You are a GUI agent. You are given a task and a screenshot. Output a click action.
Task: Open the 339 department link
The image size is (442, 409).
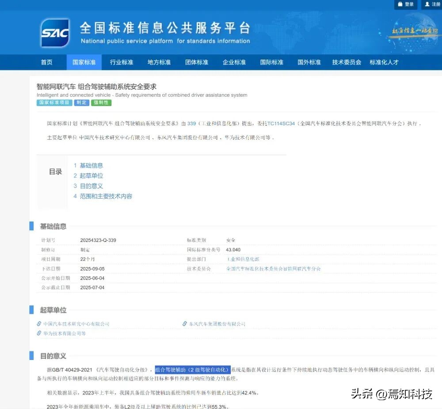pyautogui.click(x=191, y=123)
